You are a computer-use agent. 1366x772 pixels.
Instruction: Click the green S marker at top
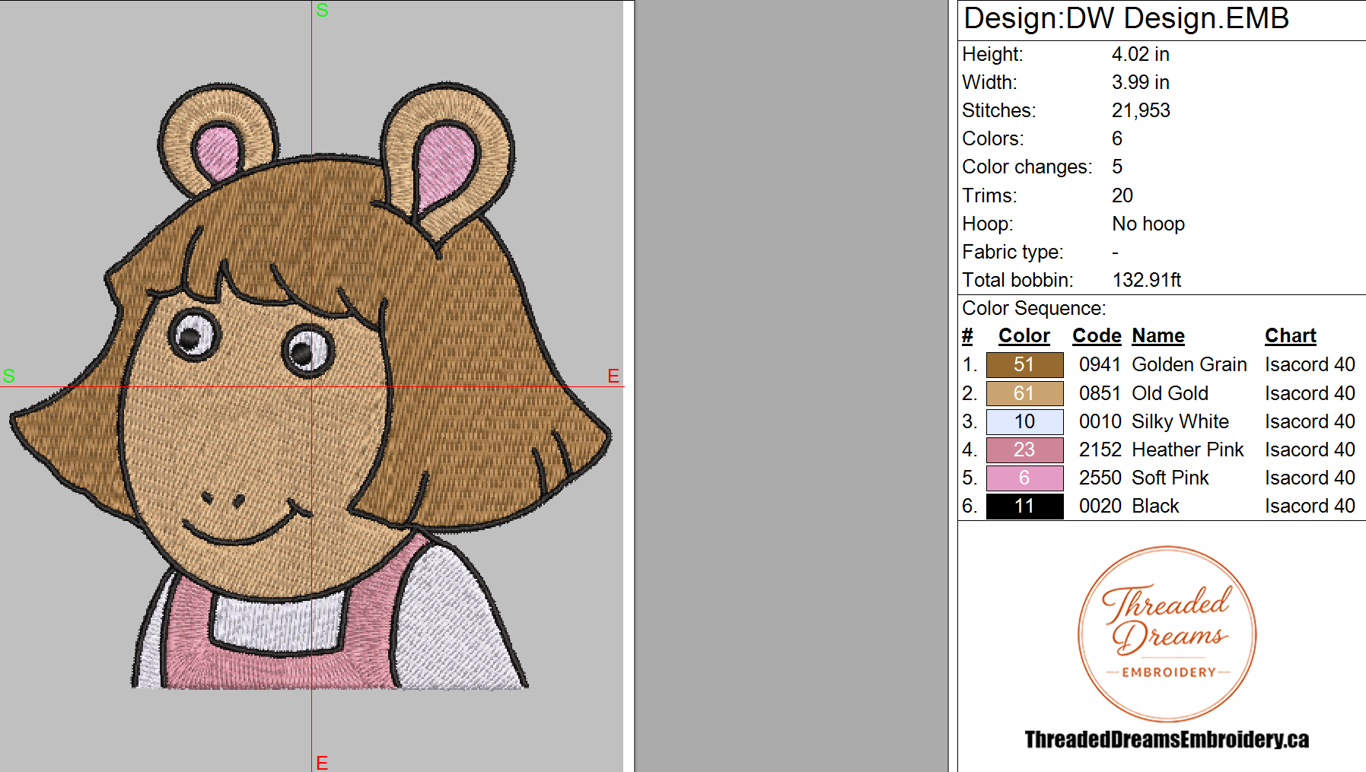click(322, 10)
